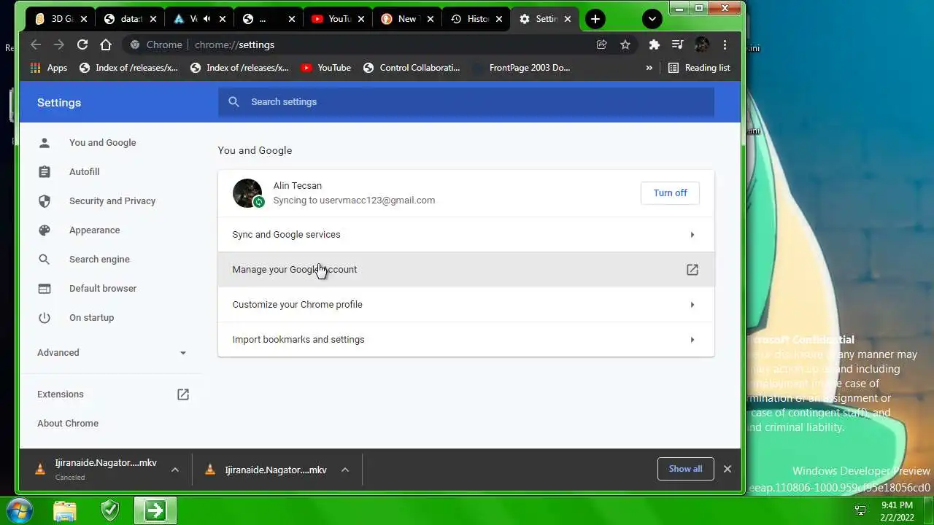Open About Chrome
934x525 pixels.
[68, 424]
